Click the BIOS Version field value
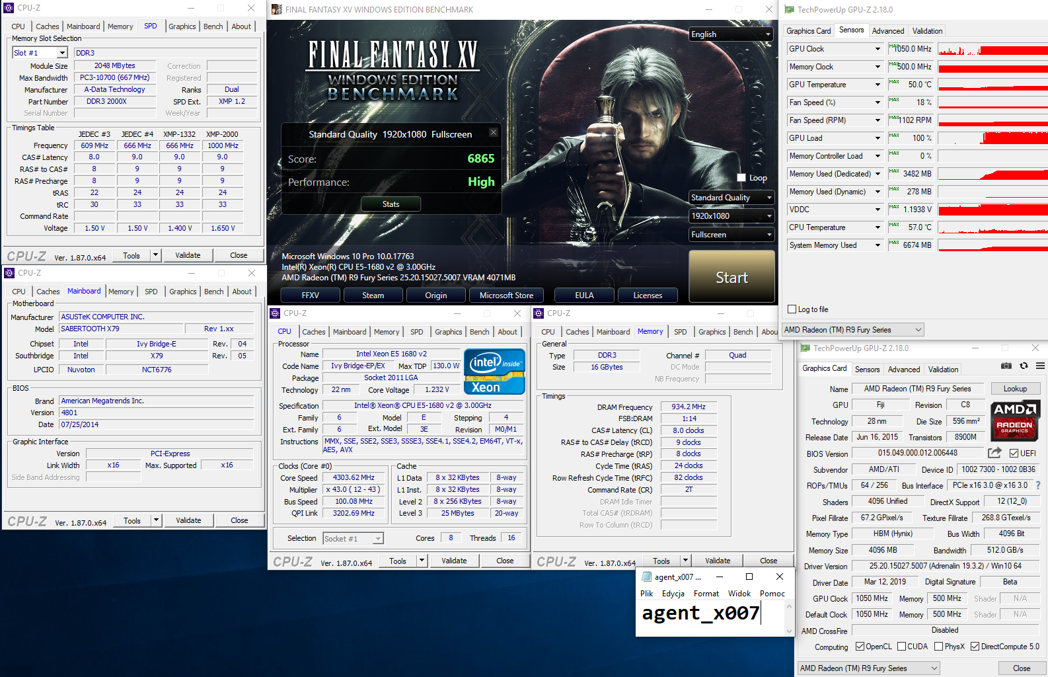The width and height of the screenshot is (1048, 677). tap(918, 453)
